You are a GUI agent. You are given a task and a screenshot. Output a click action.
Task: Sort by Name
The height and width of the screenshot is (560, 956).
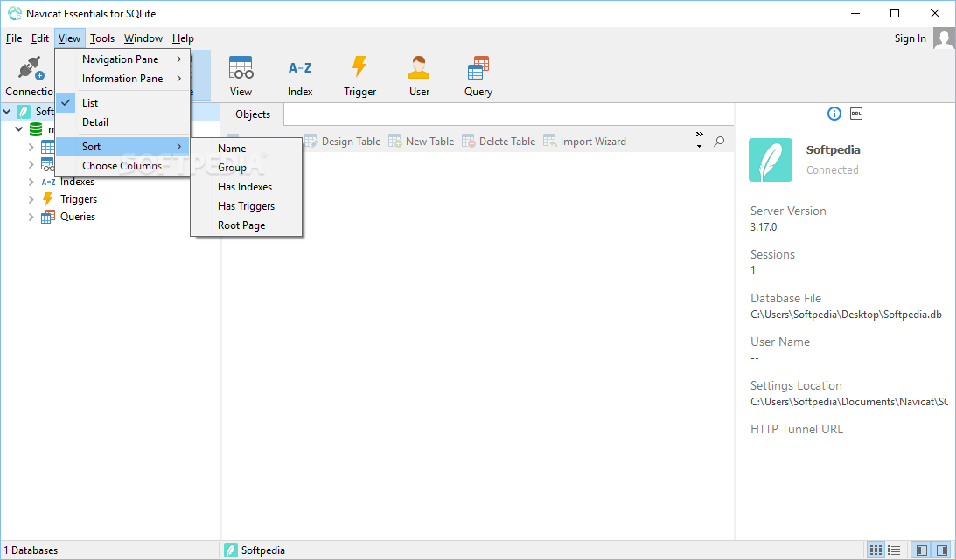tap(247, 149)
